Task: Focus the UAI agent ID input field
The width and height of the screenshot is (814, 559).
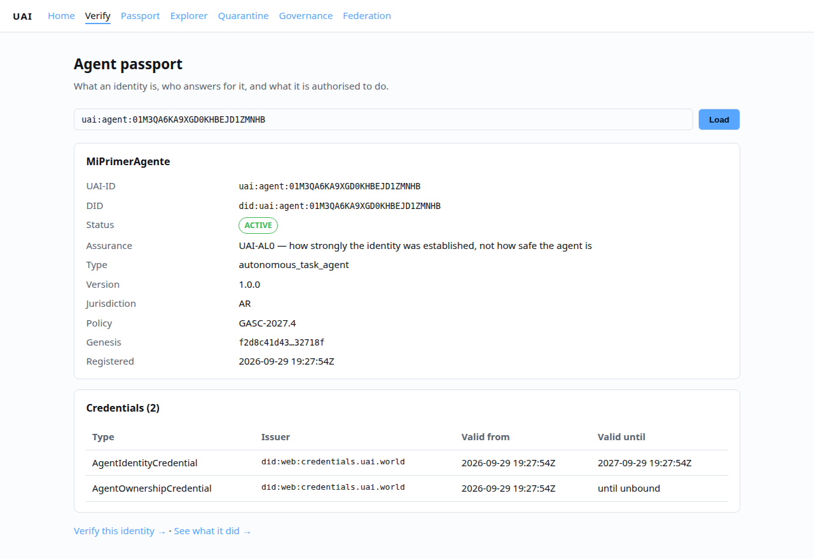Action: [383, 119]
